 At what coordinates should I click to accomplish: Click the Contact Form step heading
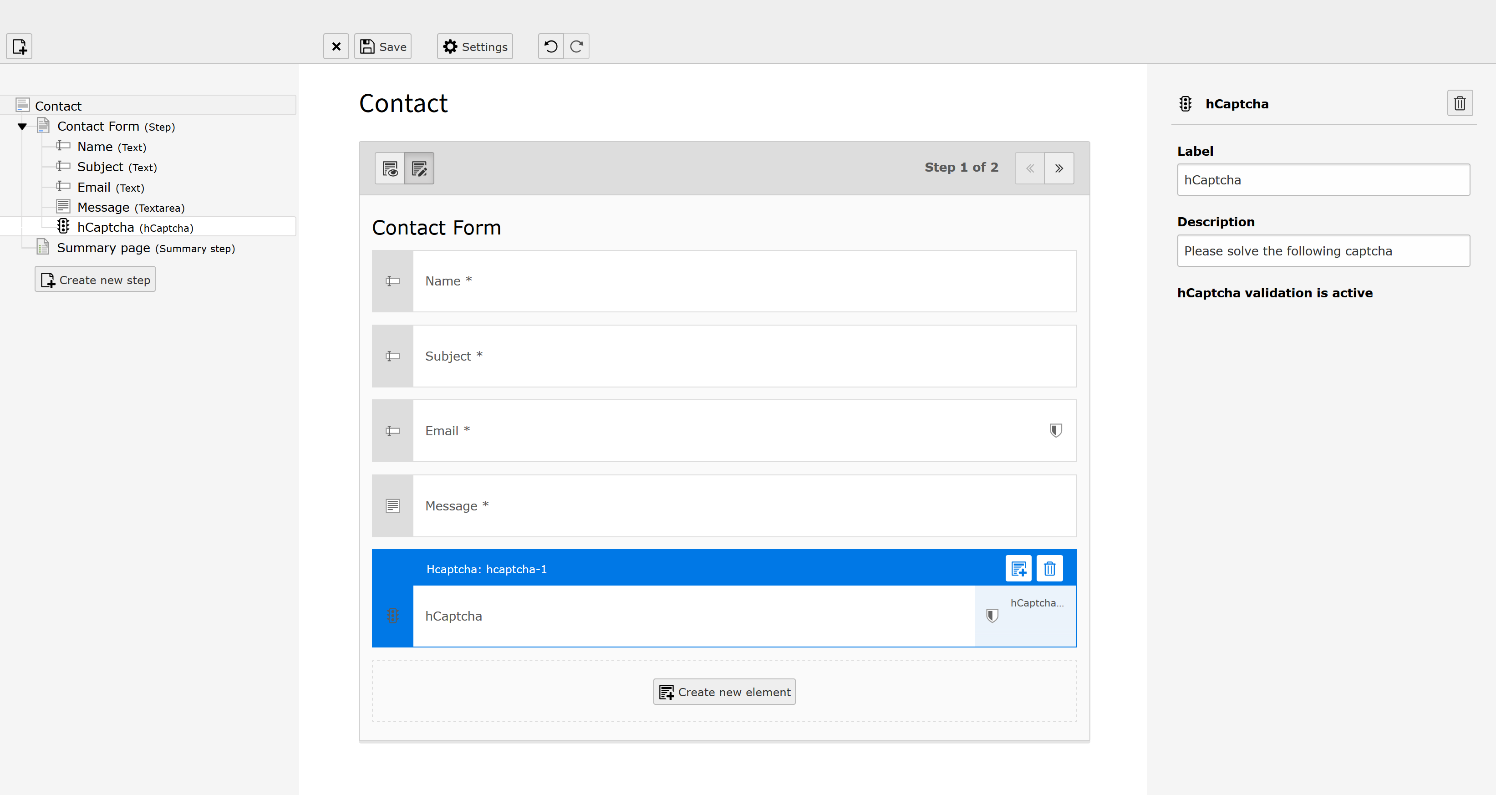(x=436, y=228)
